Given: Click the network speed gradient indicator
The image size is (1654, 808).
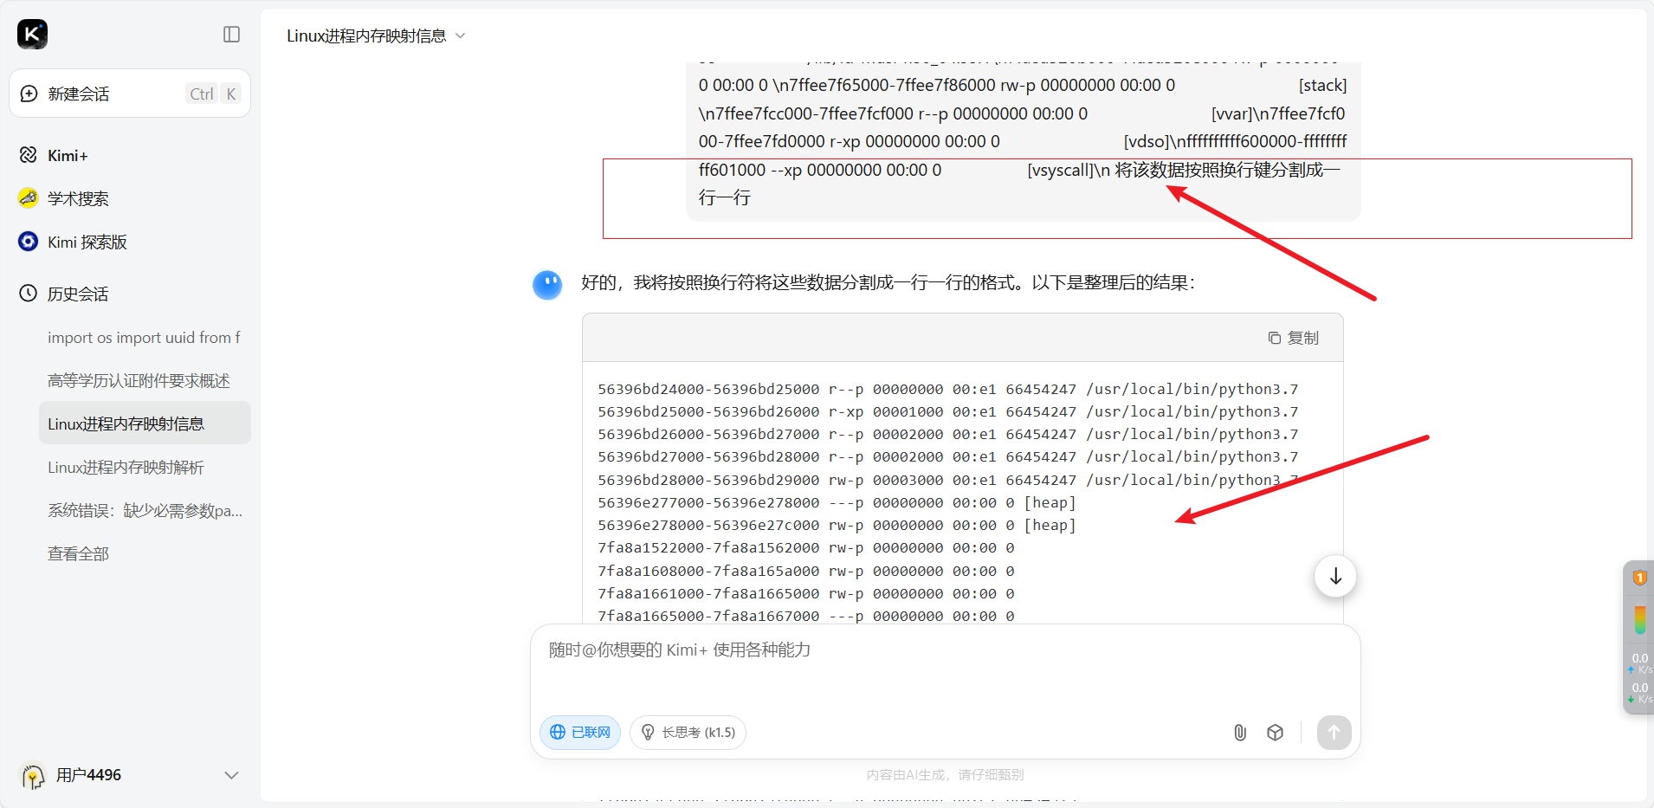Looking at the screenshot, I should [1639, 619].
